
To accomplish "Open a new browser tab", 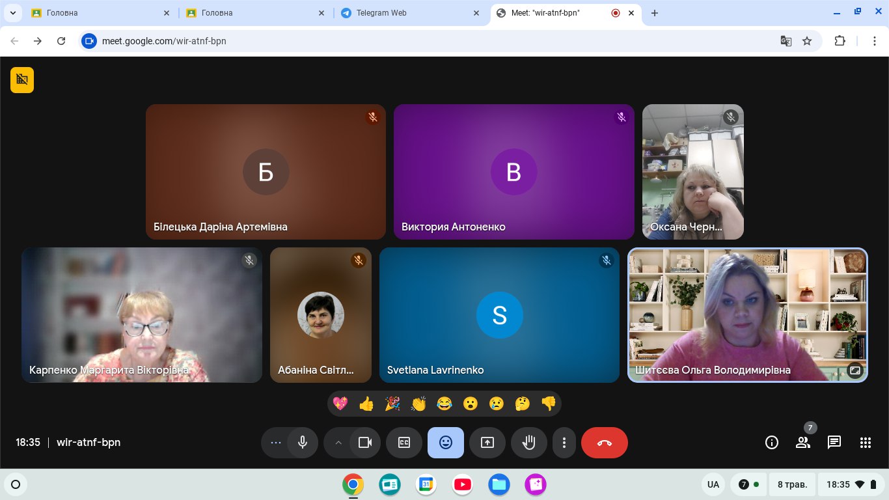I will point(655,13).
